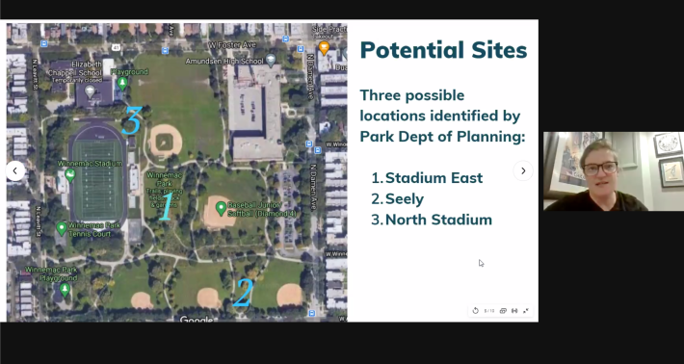Select the green Playground pin near the school
684x364 pixels.
pos(122,84)
